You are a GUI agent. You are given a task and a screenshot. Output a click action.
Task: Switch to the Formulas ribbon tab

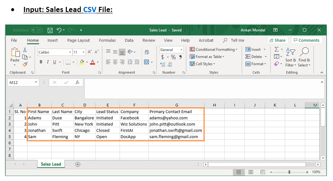point(107,40)
